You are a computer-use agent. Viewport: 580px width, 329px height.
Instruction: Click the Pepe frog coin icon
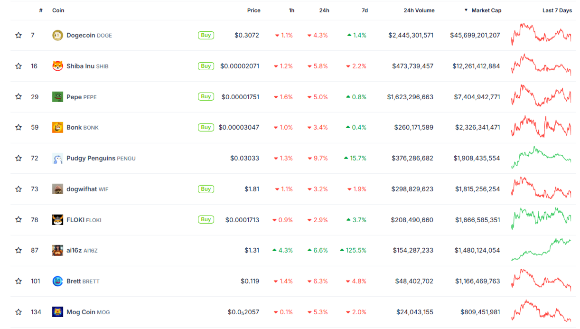pos(57,97)
